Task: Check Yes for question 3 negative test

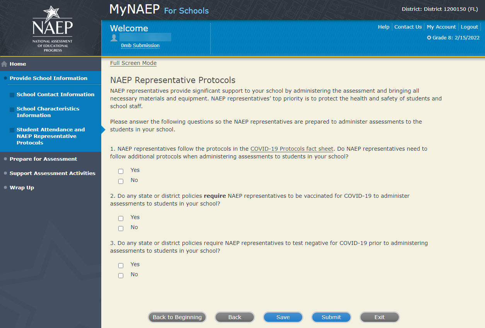Action: (x=121, y=265)
